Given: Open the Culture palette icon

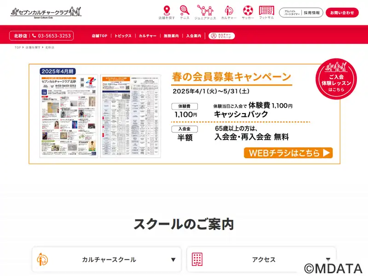Looking at the screenshot, I should 229,11.
